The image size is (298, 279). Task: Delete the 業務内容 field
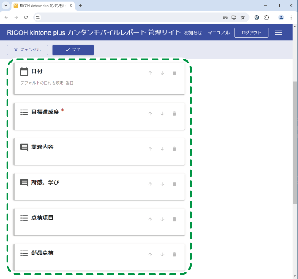[x=174, y=149]
